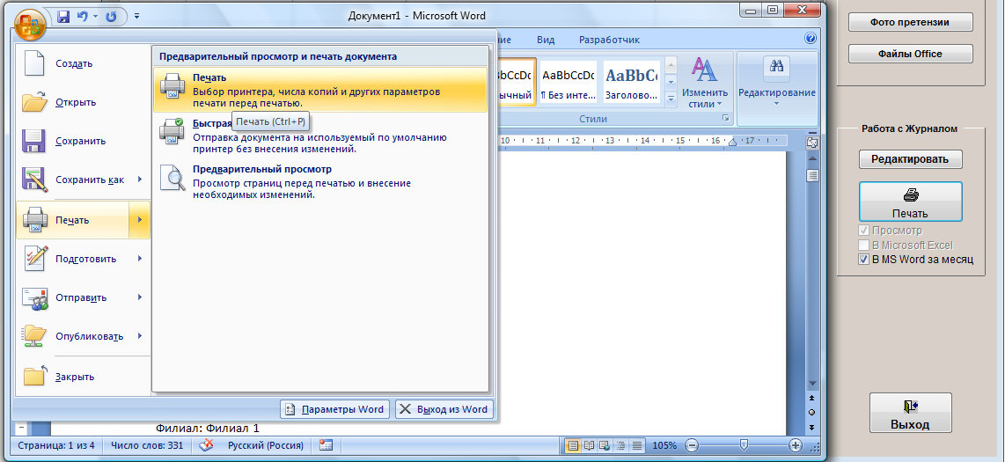This screenshot has width=1005, height=462.
Task: Click the Previous Page double-arrow button
Action: pos(812,399)
